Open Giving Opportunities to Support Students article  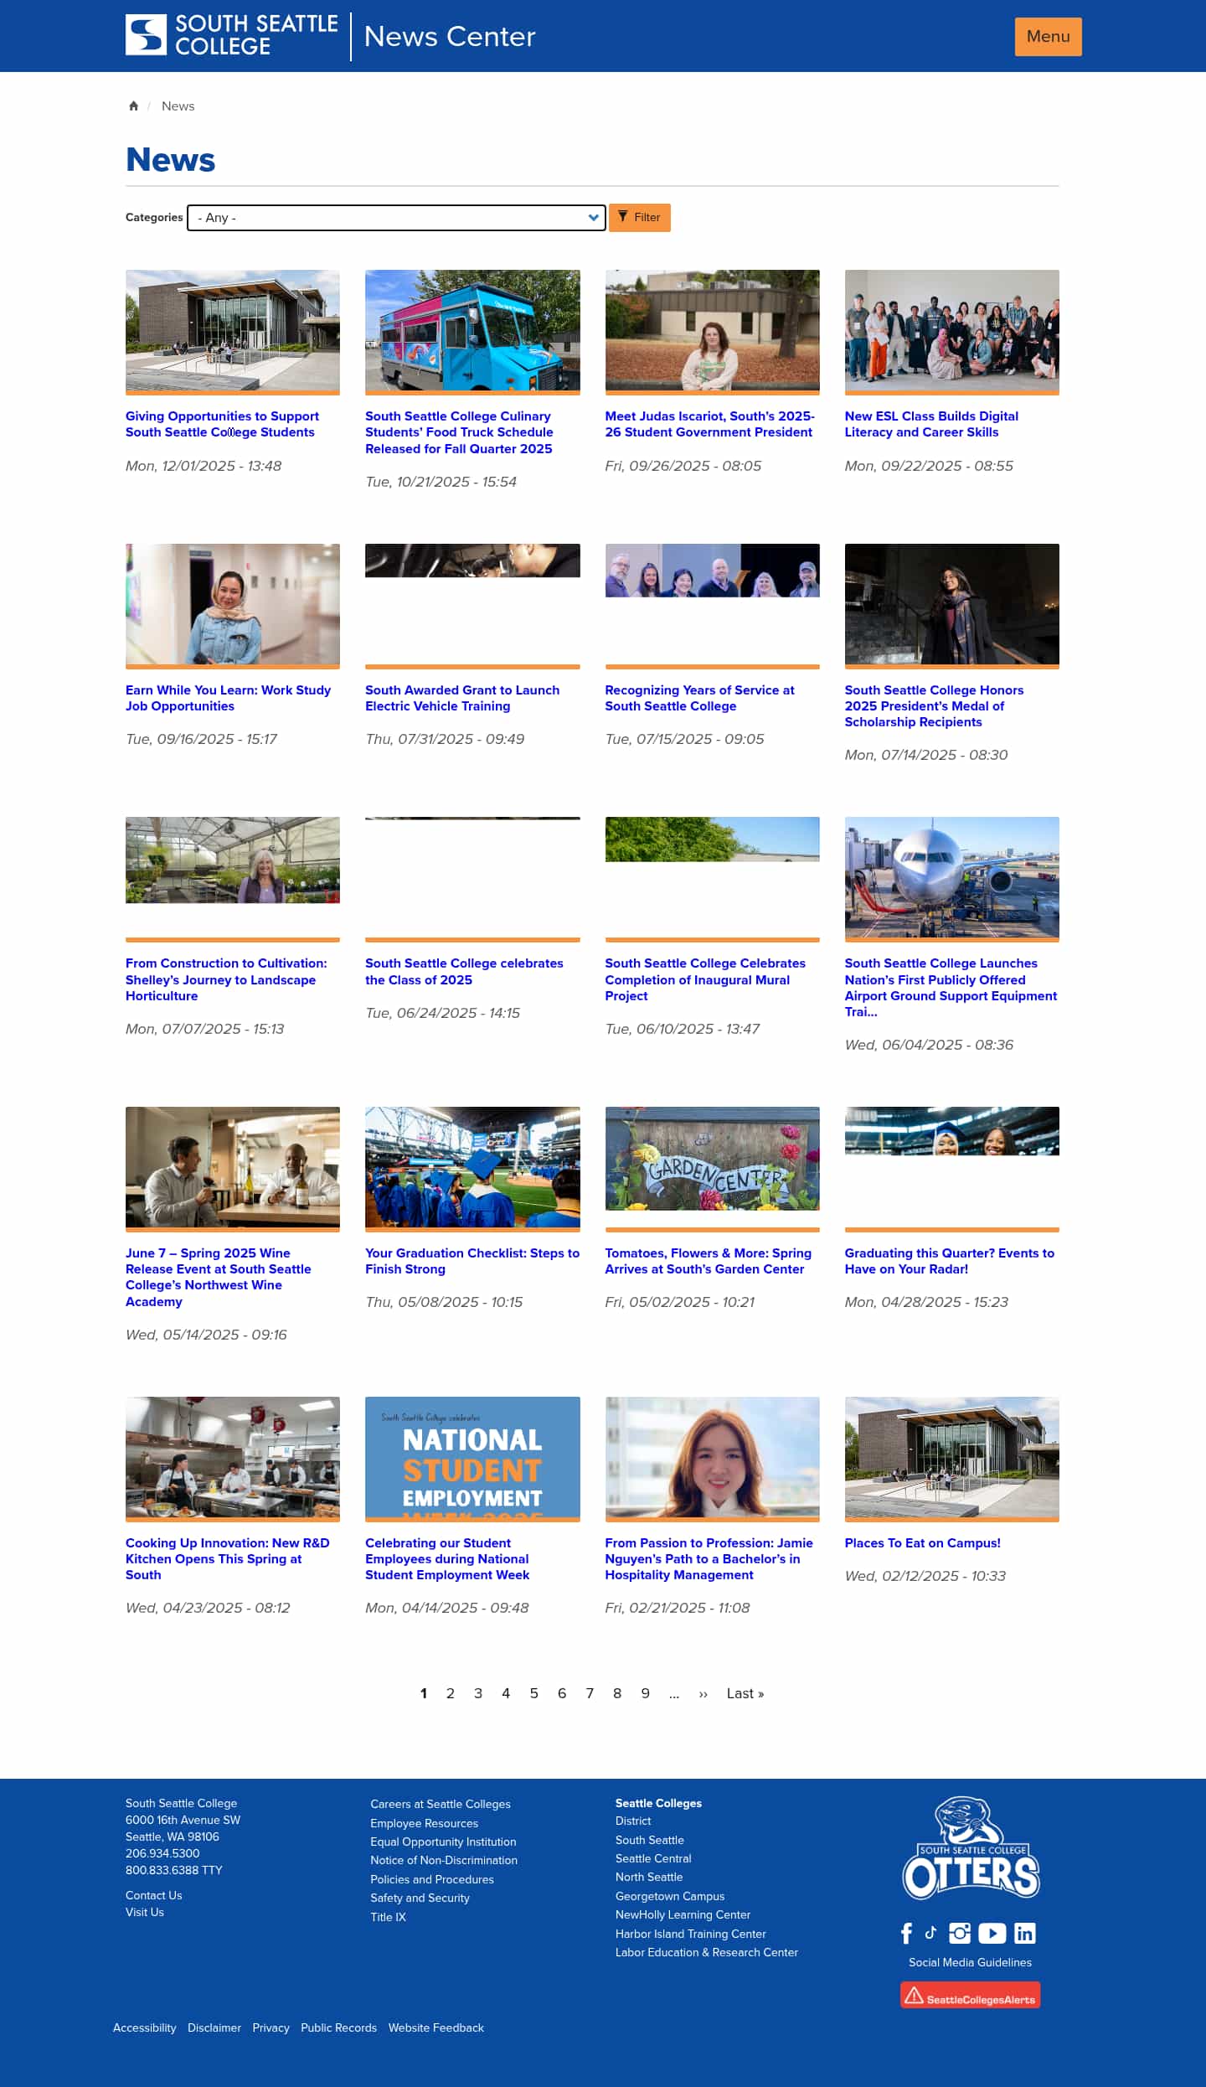click(x=222, y=424)
